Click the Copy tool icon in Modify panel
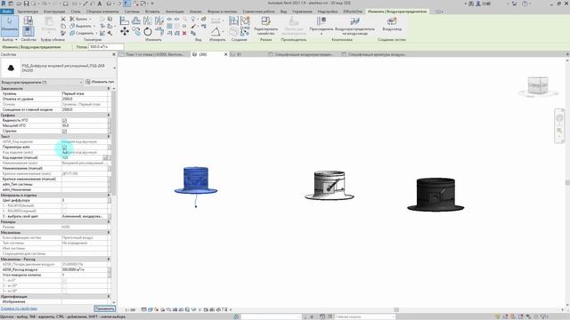This screenshot has height=320, width=570. coord(136,32)
